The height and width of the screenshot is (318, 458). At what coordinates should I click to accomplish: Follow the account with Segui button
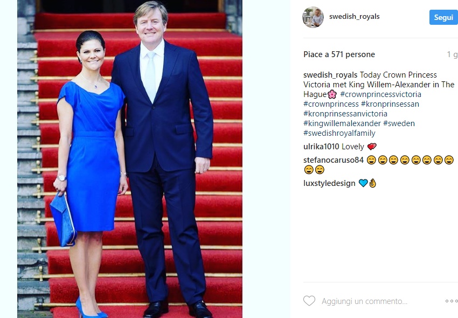coord(443,17)
